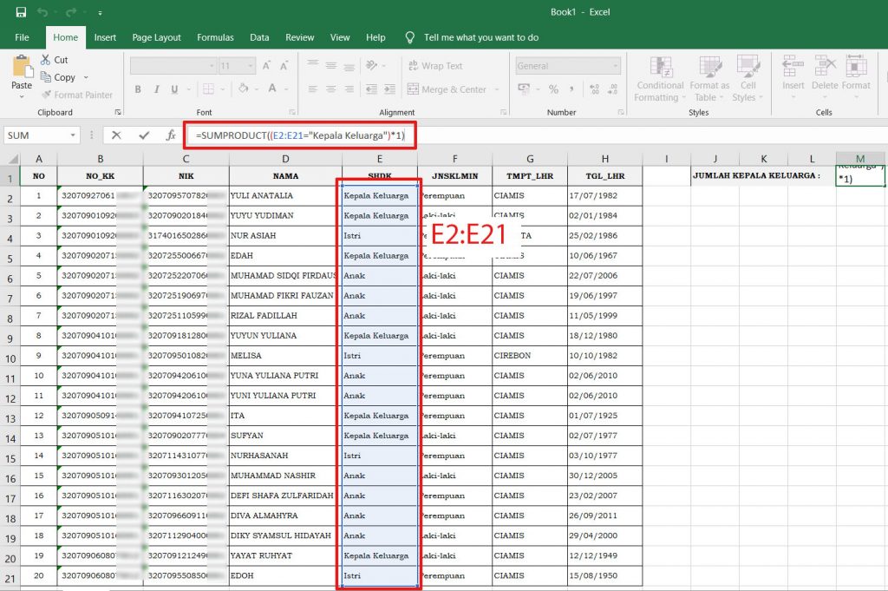The width and height of the screenshot is (888, 591).
Task: Open Cell Styles gallery
Action: click(748, 79)
